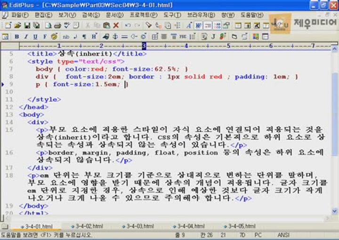Image resolution: width=339 pixels, height=240 pixels.
Task: Click the Paste clipboard icon
Action: click(x=106, y=25)
